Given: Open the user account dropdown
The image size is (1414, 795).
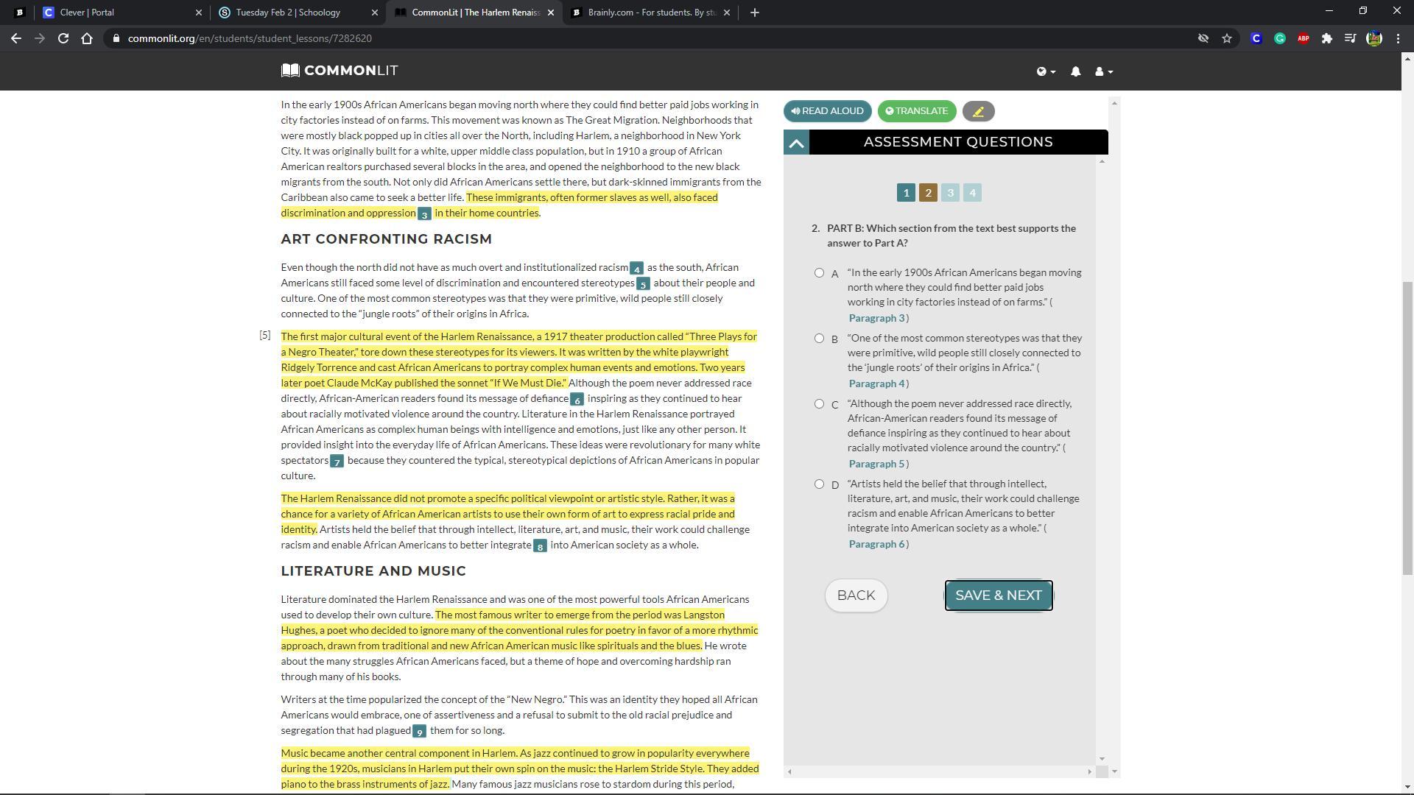Looking at the screenshot, I should click(x=1103, y=71).
